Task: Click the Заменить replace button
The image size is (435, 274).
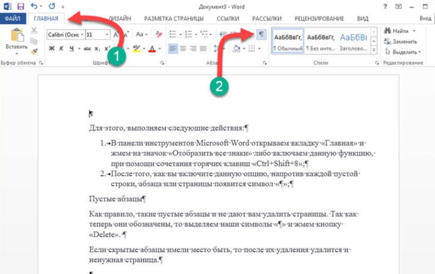Action: (x=401, y=41)
